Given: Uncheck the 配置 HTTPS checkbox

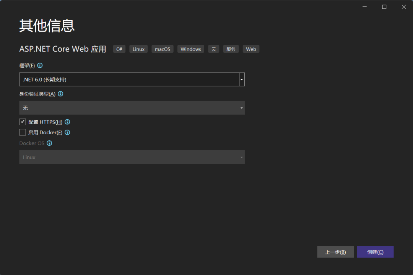Looking at the screenshot, I should pos(23,122).
